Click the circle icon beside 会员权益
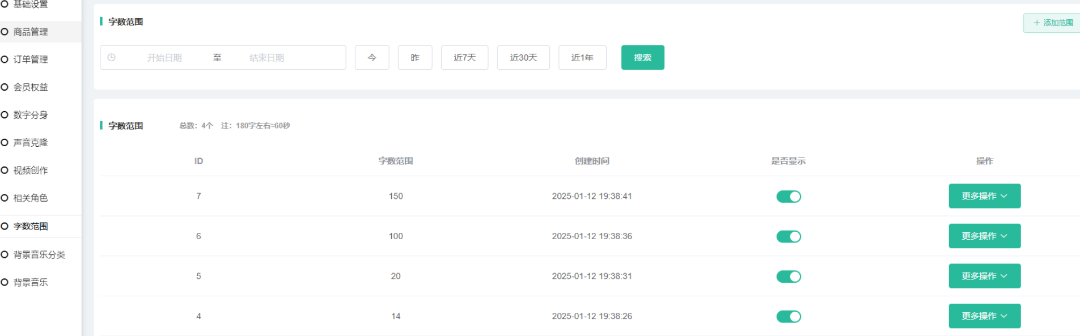 pos(5,87)
